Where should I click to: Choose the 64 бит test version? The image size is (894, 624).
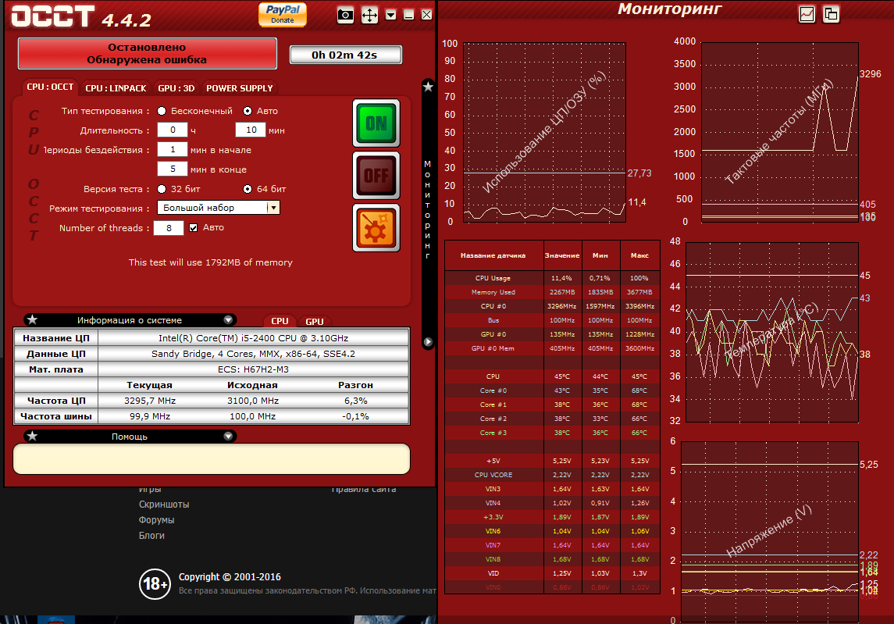[248, 189]
